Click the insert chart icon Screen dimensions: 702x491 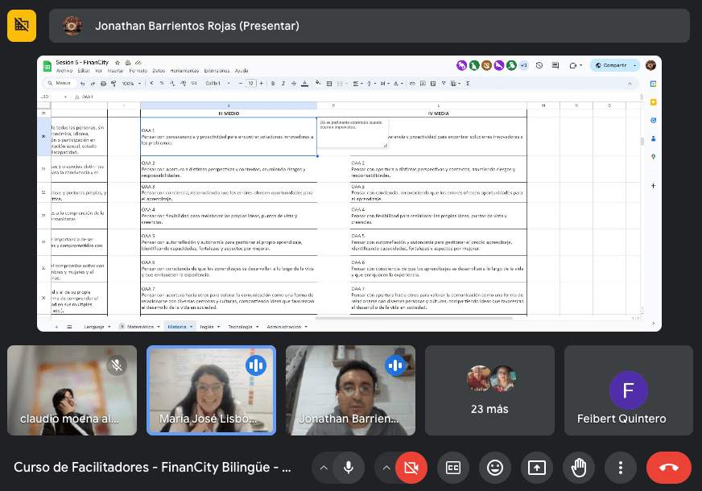[x=433, y=84]
